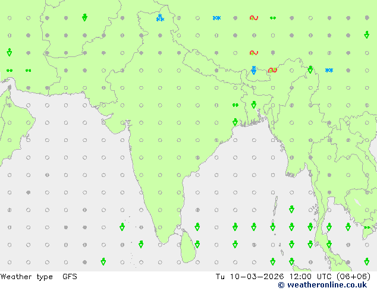Select the green shower symbol over Arunachal Pradesh
The height and width of the screenshot is (291, 377).
[x=310, y=69]
